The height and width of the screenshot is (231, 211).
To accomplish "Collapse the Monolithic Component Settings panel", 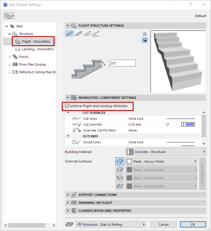I will (68, 98).
